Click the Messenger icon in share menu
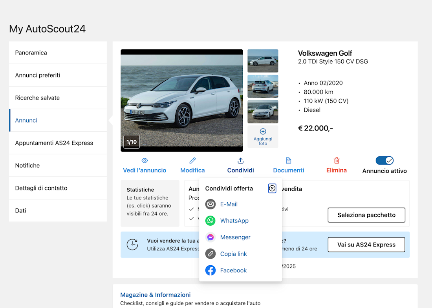 pyautogui.click(x=211, y=237)
